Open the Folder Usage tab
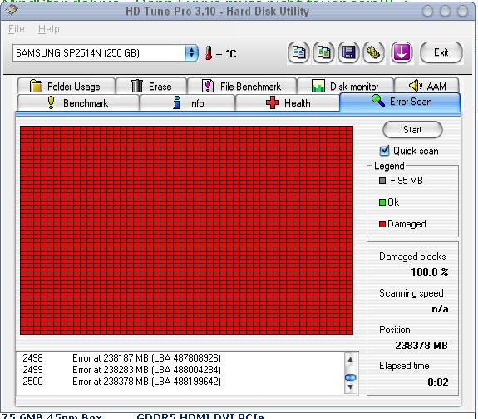The height and width of the screenshot is (419, 478). pos(67,86)
